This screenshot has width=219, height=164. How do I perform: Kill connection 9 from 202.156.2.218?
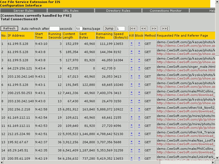131,109
